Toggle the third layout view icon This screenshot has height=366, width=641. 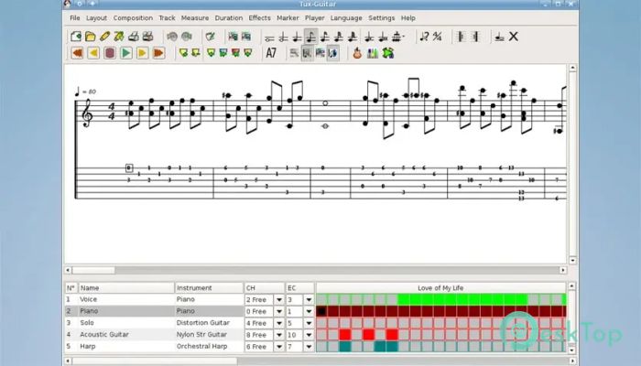(x=320, y=53)
